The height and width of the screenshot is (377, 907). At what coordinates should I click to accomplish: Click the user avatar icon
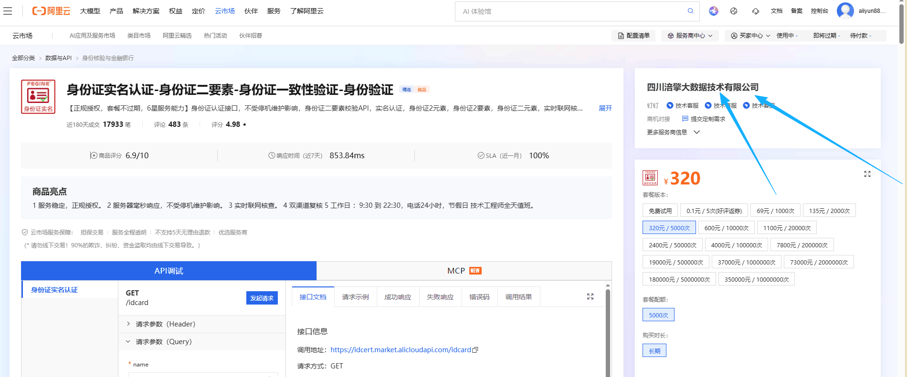(845, 11)
